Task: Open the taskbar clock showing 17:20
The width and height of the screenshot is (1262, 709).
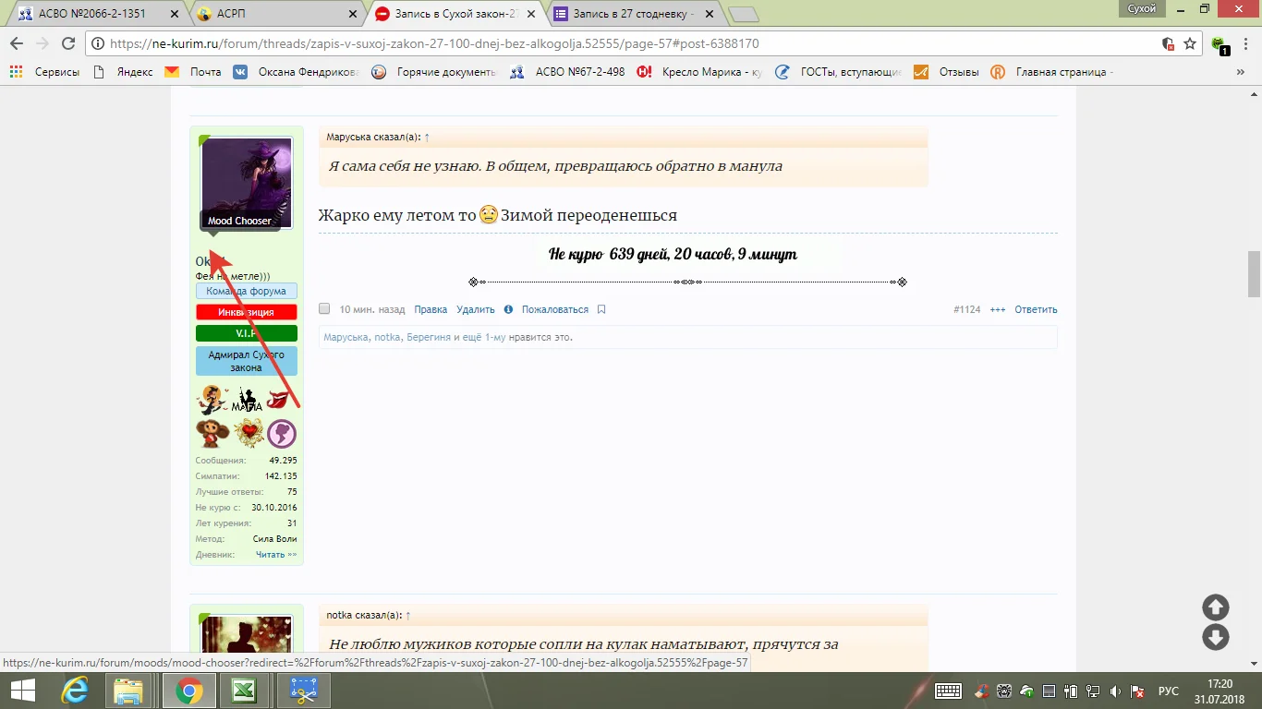Action: click(x=1220, y=691)
